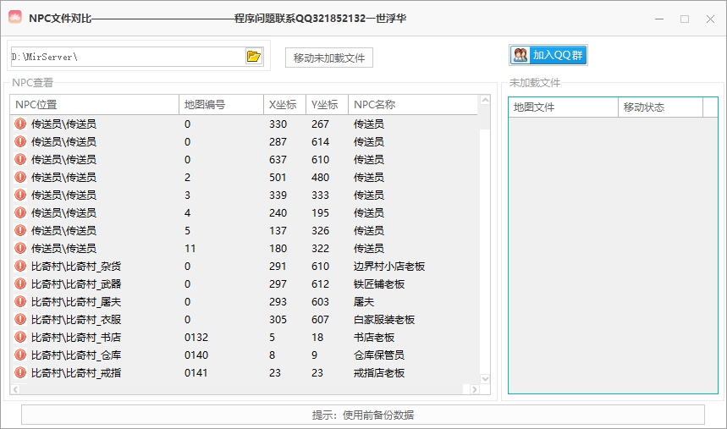Click the NPC list scroll up arrow
Viewport: 727px width, 429px height.
coord(485,100)
